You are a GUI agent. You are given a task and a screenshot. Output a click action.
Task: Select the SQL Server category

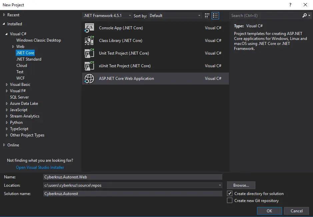pyautogui.click(x=19, y=97)
